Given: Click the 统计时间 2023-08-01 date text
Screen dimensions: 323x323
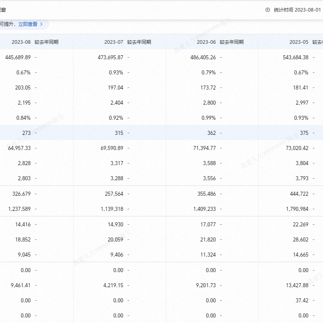Looking at the screenshot, I should pyautogui.click(x=297, y=10).
